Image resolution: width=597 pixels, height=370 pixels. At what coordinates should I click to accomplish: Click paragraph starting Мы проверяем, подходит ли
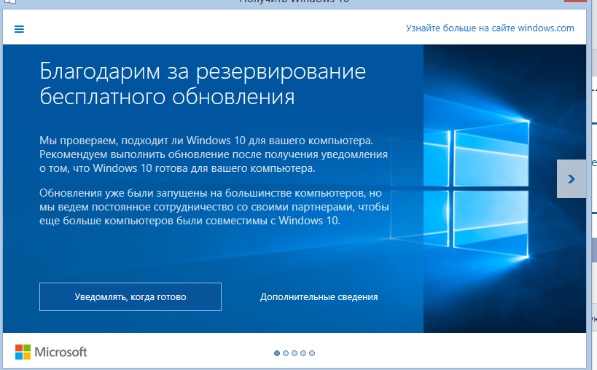pyautogui.click(x=214, y=154)
